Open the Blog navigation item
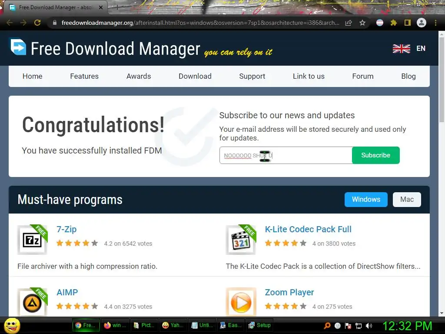This screenshot has width=445, height=334. click(x=408, y=76)
